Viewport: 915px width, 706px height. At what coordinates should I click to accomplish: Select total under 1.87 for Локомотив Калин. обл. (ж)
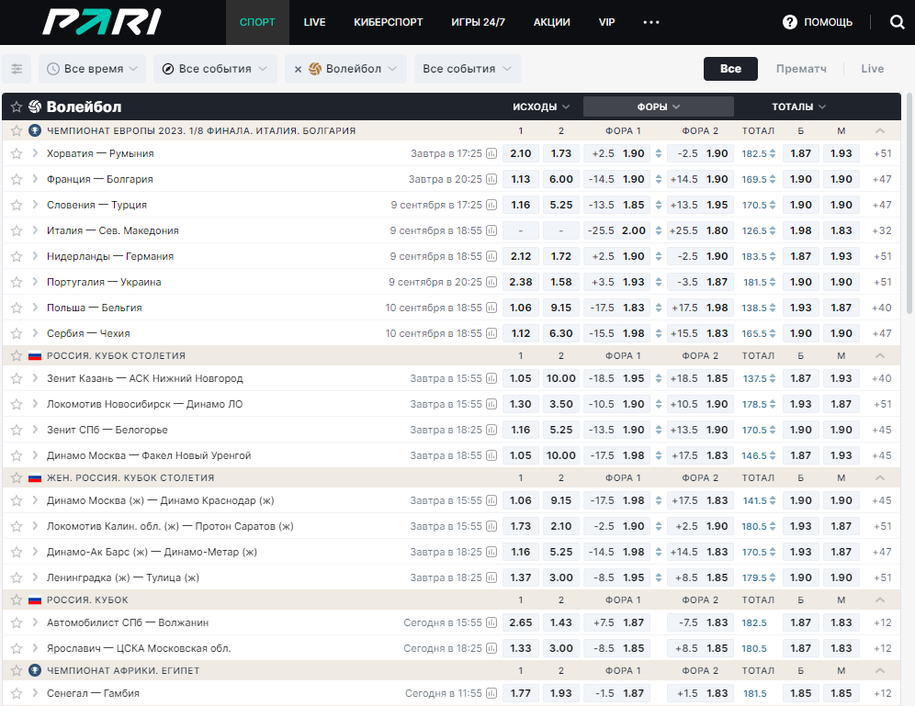pyautogui.click(x=841, y=526)
